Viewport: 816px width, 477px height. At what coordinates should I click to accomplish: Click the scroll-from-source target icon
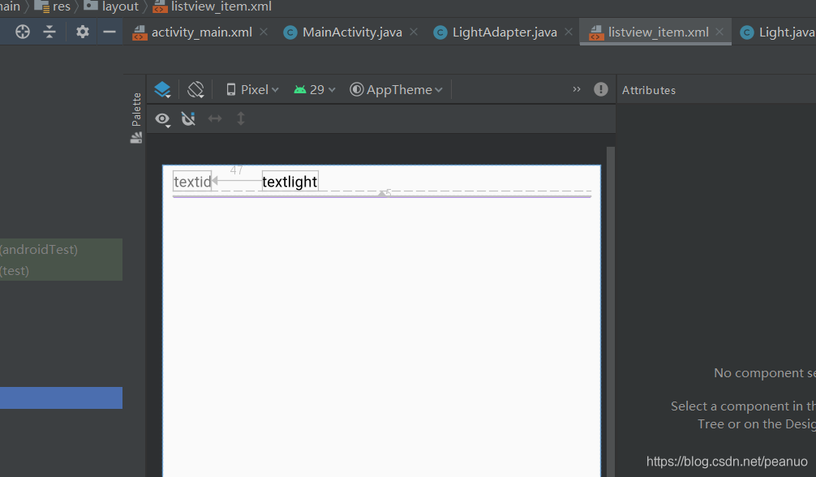point(23,32)
